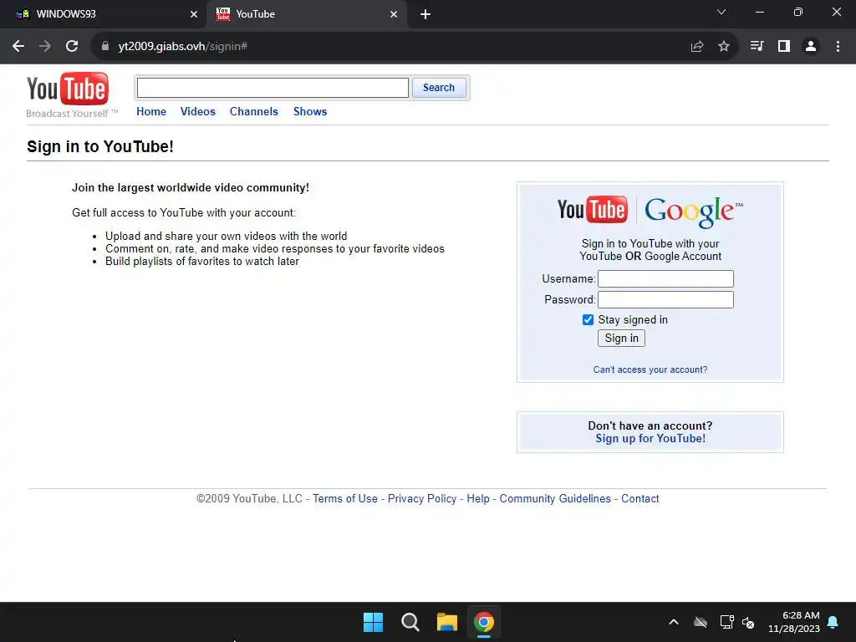Open the Videos navigation link
This screenshot has width=856, height=642.
(x=197, y=111)
